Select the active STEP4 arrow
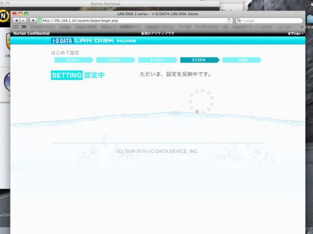The width and height of the screenshot is (313, 234). pyautogui.click(x=200, y=60)
